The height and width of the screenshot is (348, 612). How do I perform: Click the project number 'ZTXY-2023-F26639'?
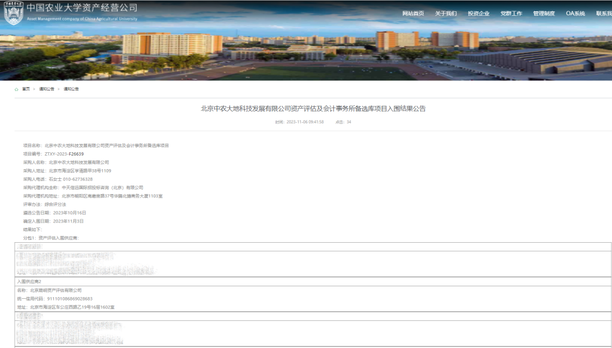pos(64,154)
